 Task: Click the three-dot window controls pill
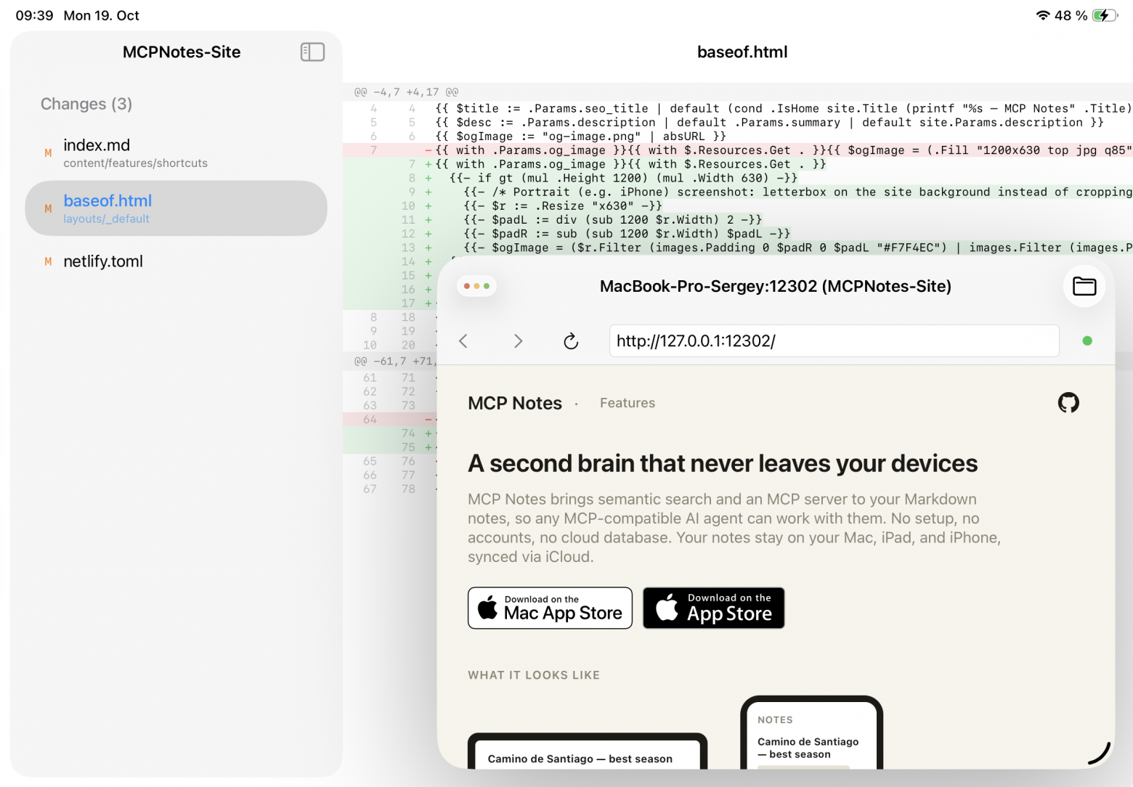tap(476, 286)
